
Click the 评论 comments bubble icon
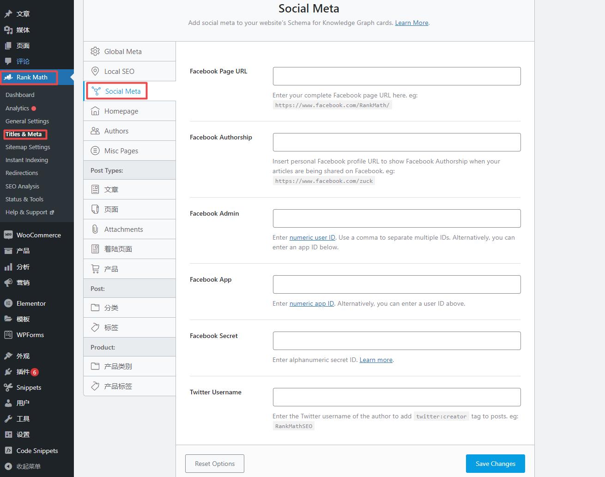[x=8, y=61]
